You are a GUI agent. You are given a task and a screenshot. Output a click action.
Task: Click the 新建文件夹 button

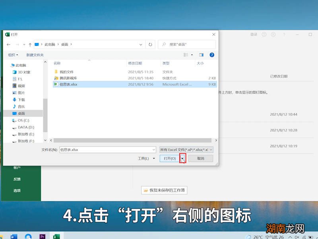35,55
